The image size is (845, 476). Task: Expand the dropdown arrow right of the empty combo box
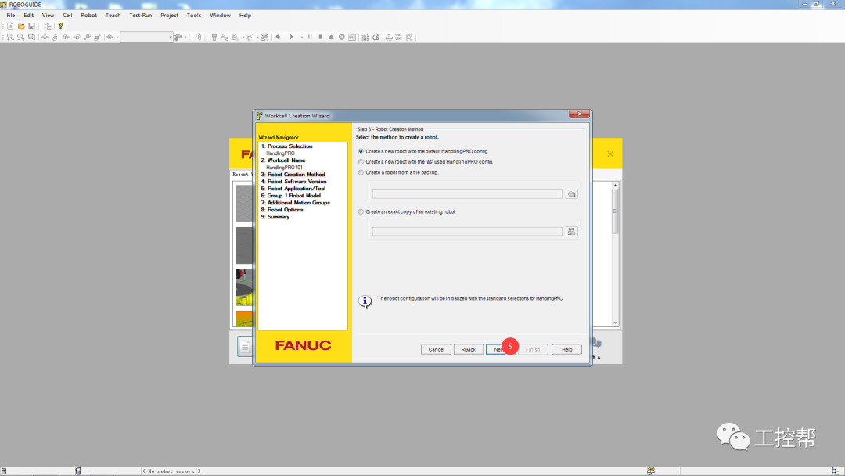click(x=185, y=38)
